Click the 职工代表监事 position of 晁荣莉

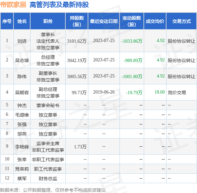tap(48, 169)
